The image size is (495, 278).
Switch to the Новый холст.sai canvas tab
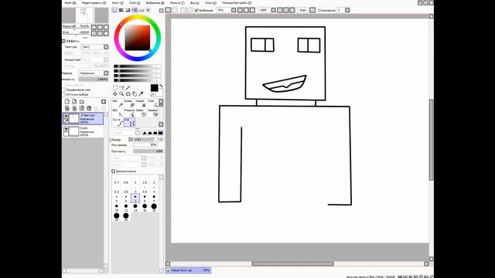tap(189, 270)
